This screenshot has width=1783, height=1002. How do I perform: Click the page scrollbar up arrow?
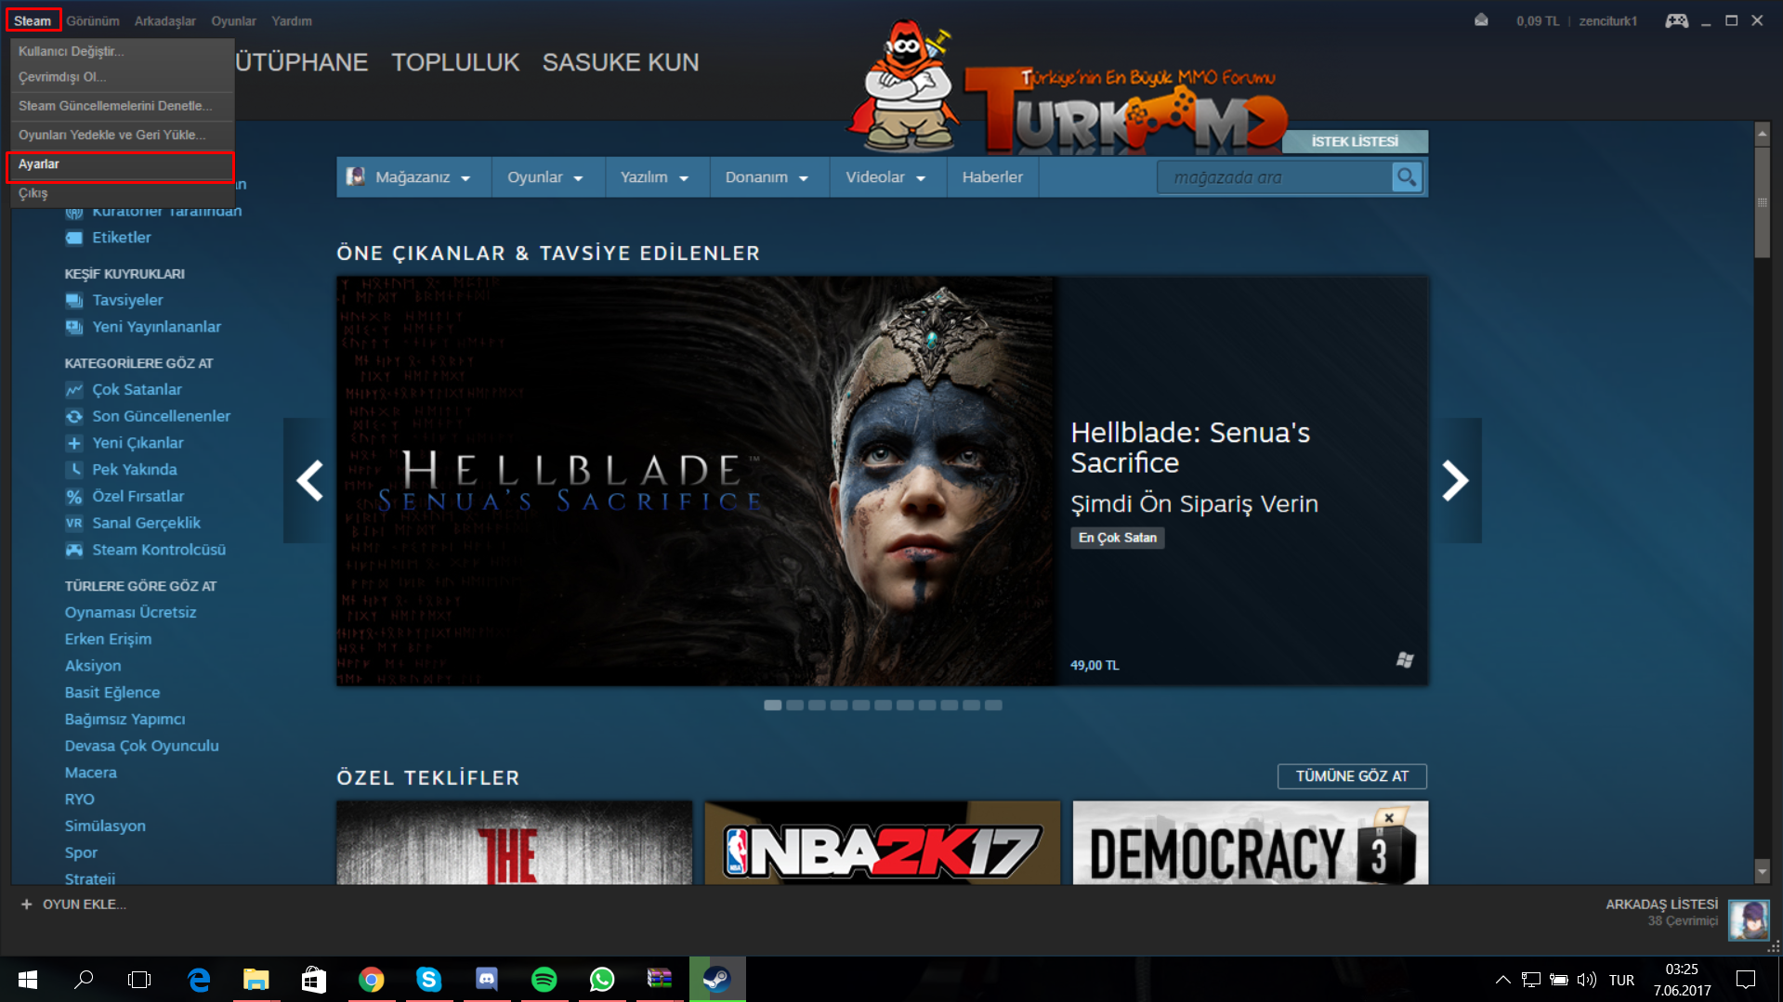point(1762,134)
